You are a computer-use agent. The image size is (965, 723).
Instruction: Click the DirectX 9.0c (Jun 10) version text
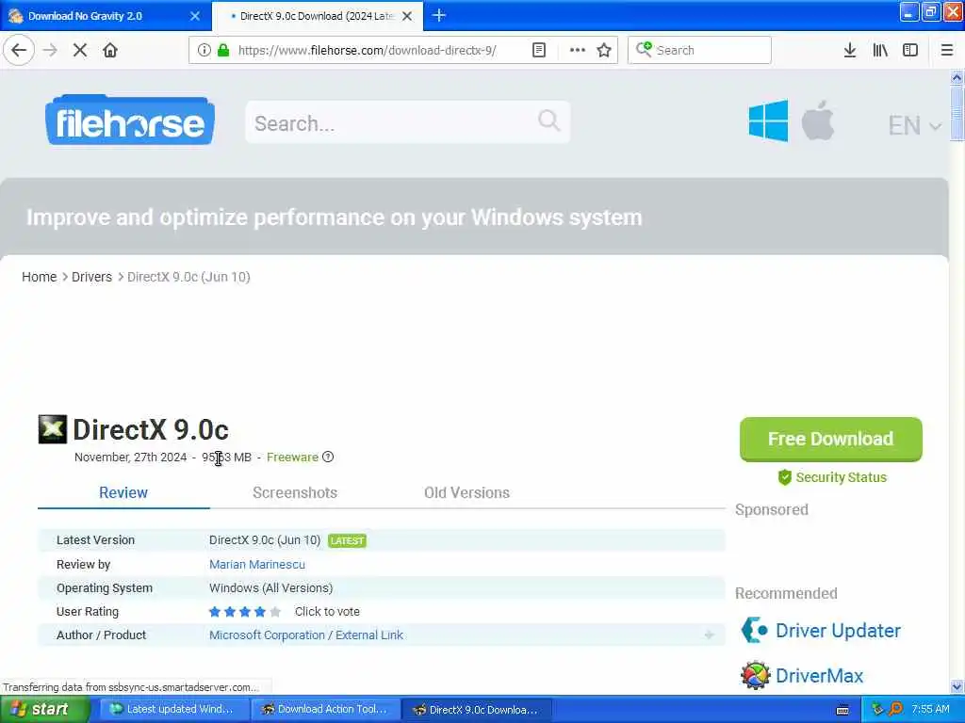pos(265,539)
